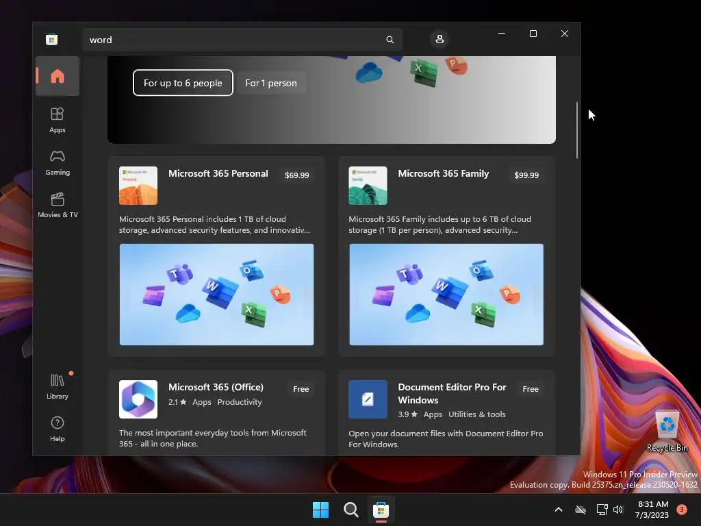Viewport: 701px width, 526px height.
Task: Click the $99.99 price button
Action: [526, 175]
